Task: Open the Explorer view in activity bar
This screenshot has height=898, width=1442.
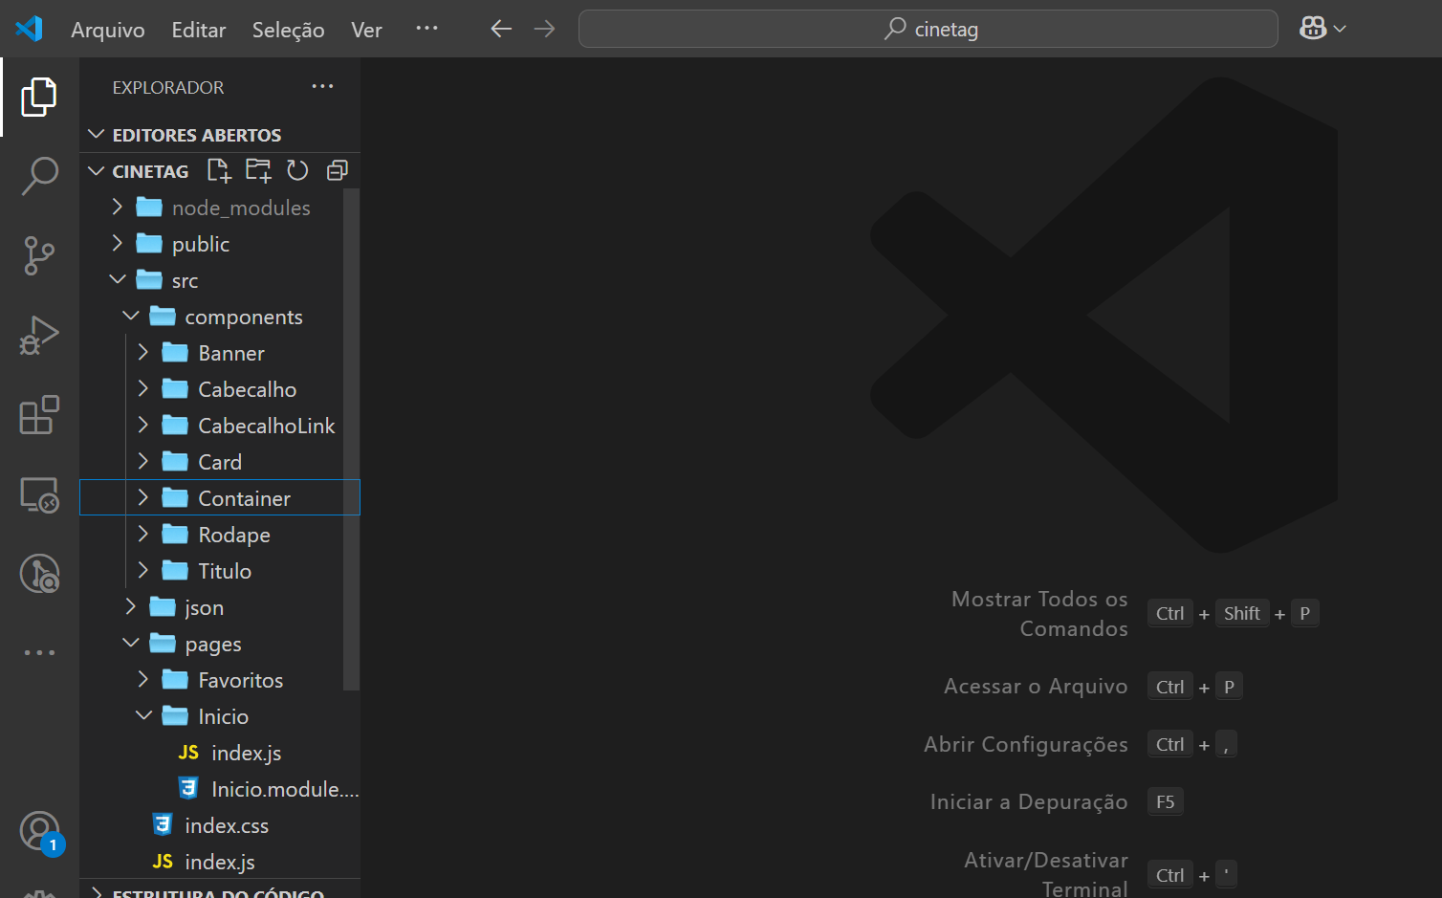Action: (39, 97)
